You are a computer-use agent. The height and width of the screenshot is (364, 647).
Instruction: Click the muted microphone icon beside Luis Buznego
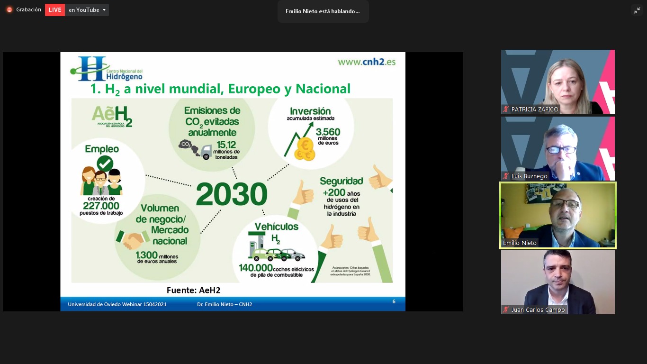point(506,176)
